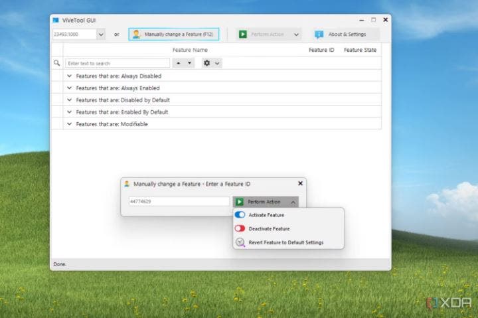
Task: Sort by the Feature ID column header
Action: point(321,50)
